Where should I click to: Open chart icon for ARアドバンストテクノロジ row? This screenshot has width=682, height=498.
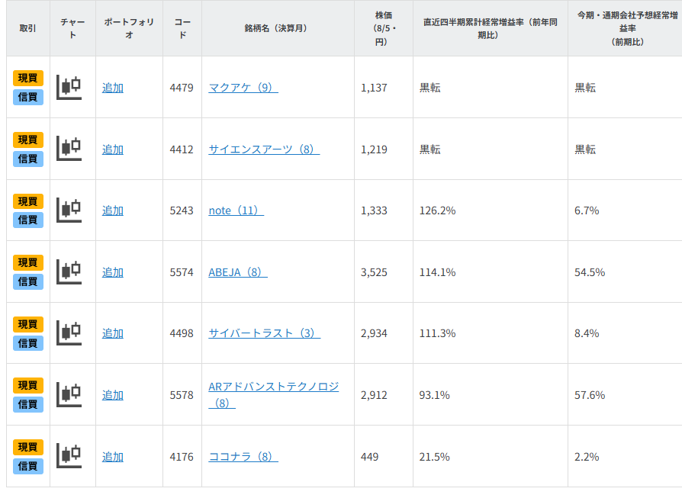pyautogui.click(x=69, y=395)
